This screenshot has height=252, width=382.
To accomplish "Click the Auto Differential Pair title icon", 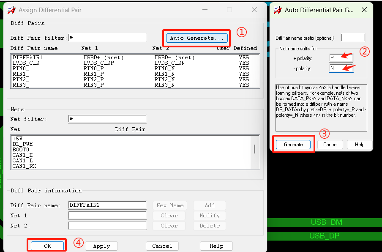I will [x=278, y=10].
